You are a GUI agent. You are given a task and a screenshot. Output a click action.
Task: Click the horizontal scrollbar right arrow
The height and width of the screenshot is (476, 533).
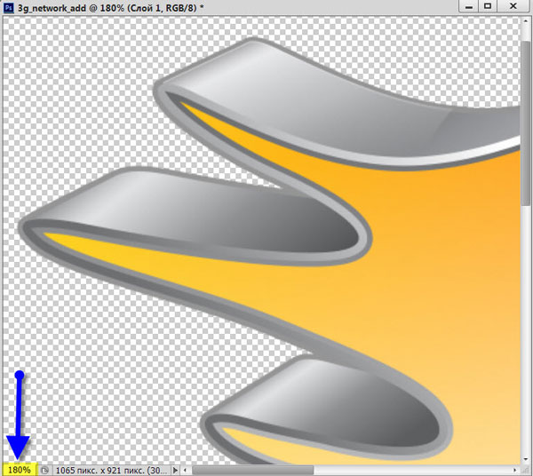[x=516, y=469]
